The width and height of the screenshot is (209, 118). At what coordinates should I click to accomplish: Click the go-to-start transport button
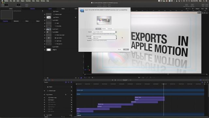point(112,80)
